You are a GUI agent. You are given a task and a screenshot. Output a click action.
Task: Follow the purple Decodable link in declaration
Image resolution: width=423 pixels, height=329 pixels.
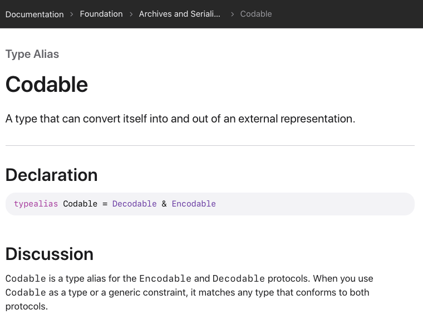point(135,204)
